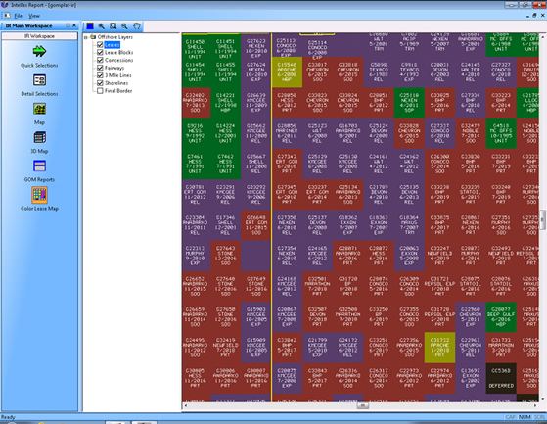The width and height of the screenshot is (547, 424).
Task: Click the Offshore Layers root label
Action: pos(115,37)
